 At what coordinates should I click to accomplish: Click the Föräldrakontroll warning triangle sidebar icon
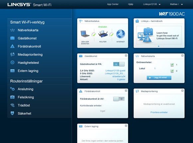point(12,47)
